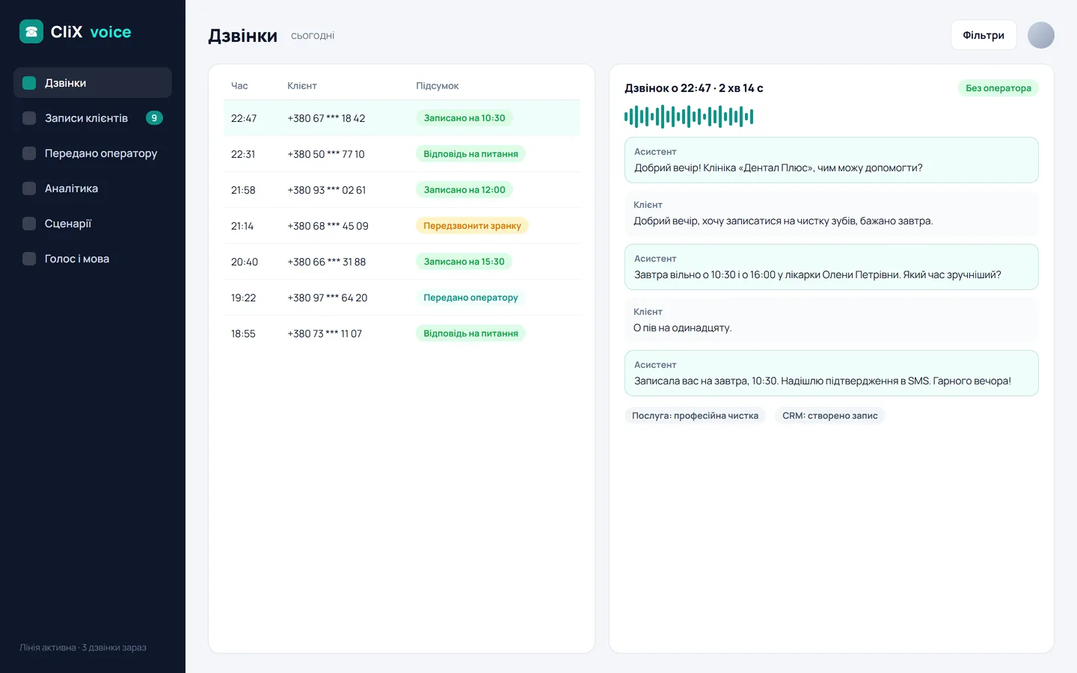Click phone number +380 68 *** 45 09
This screenshot has height=673, width=1077.
click(328, 226)
